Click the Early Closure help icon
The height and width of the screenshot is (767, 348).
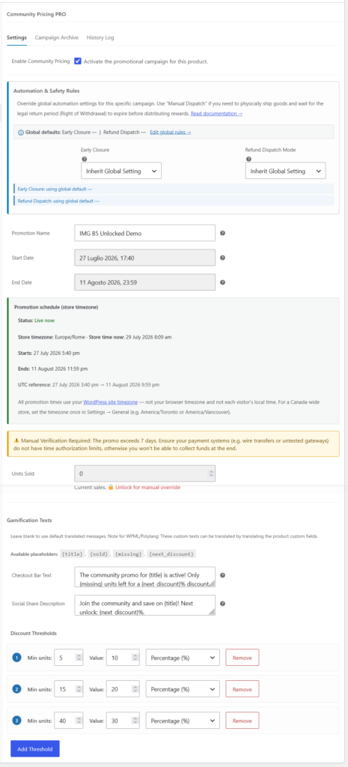(x=83, y=160)
